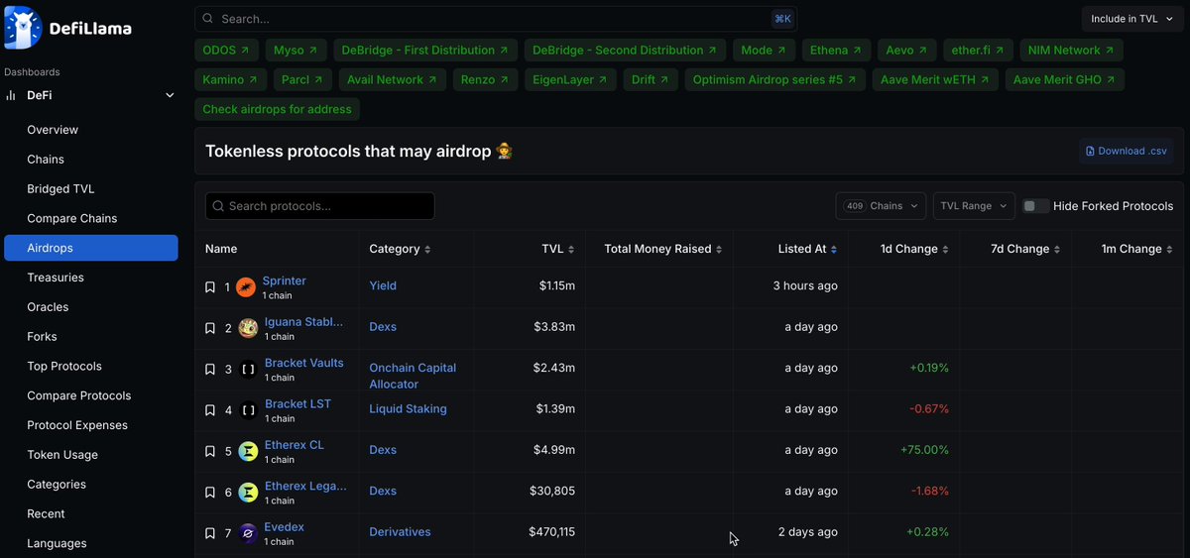Toggle Hide Forked Protocols switch
Screen dimensions: 1190x558
coord(1036,206)
